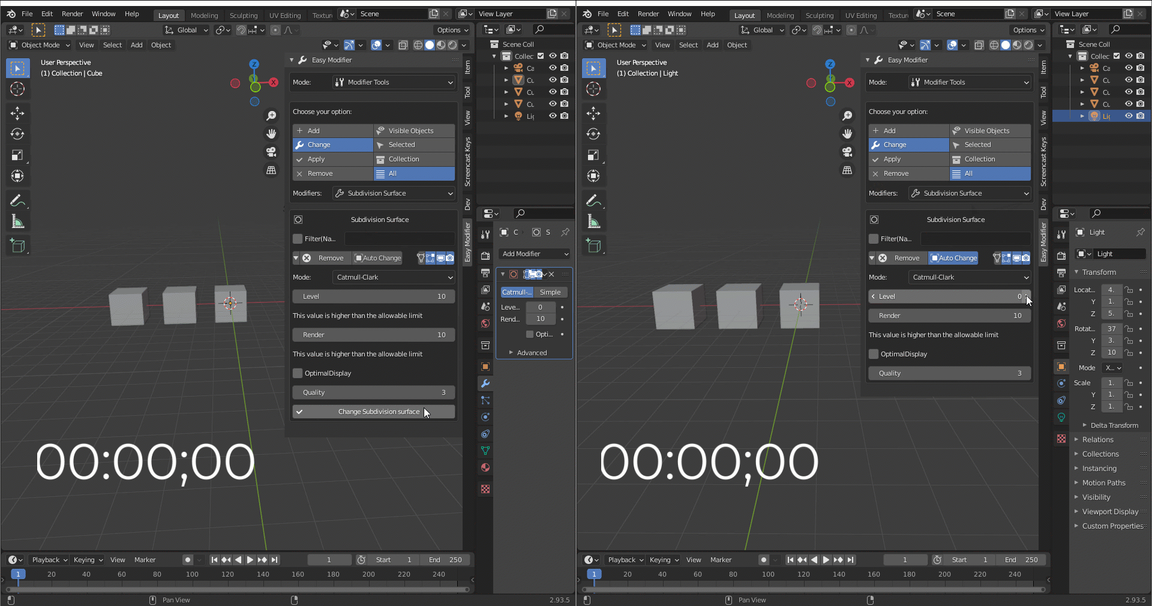The height and width of the screenshot is (606, 1152).
Task: Open the Cursor tool
Action: 17,89
